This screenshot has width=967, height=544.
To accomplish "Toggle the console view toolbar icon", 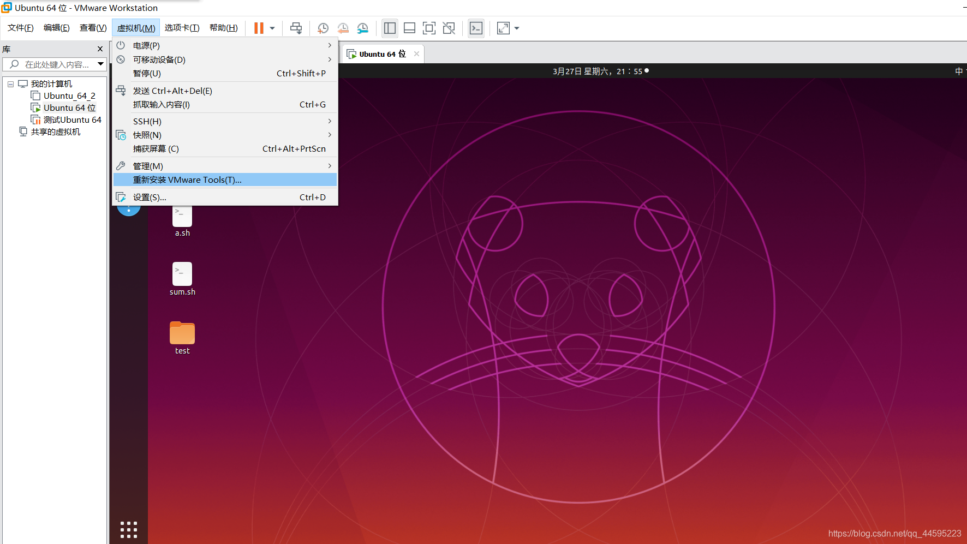I will [x=476, y=28].
